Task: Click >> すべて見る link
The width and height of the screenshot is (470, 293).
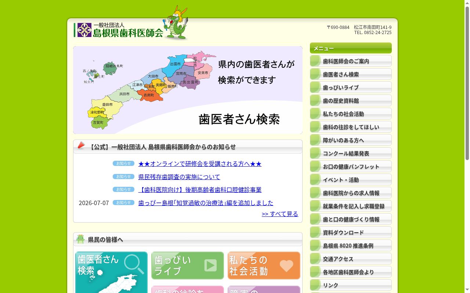Action: tap(280, 214)
